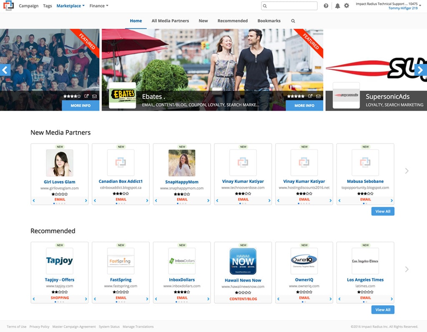Switch to the All Media Partners tab
Screen dimensions: 427x332
point(170,21)
